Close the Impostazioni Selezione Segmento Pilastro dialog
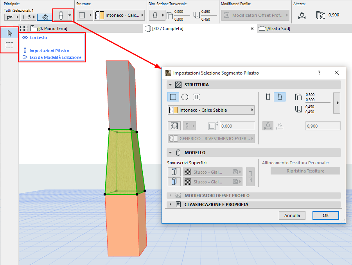Viewport: 352px width, 265px height. click(x=336, y=73)
